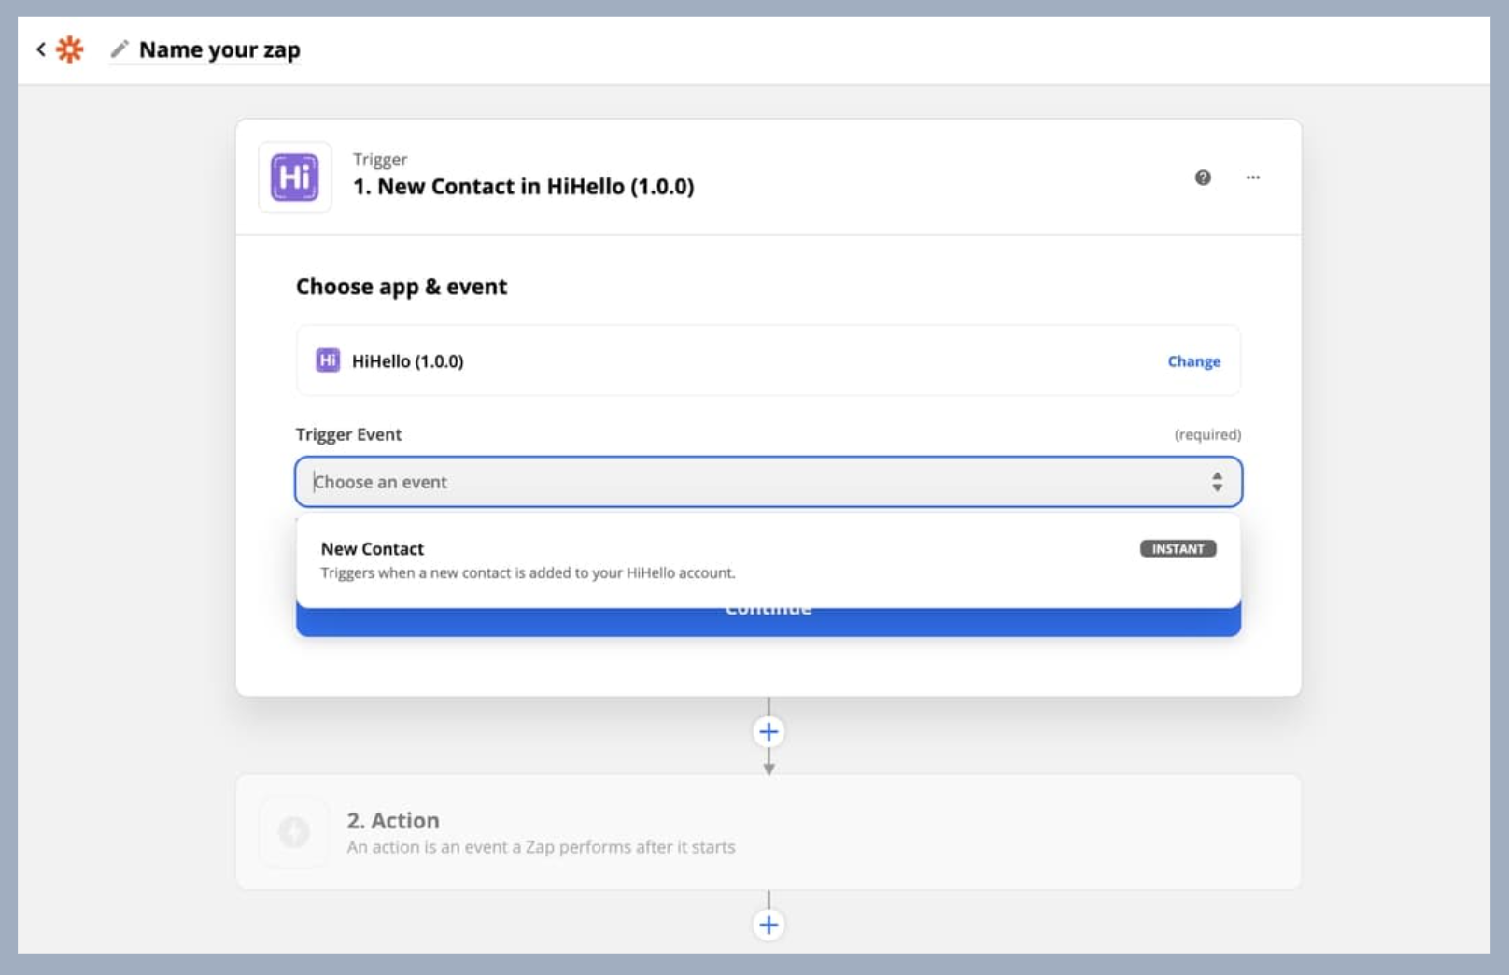Image resolution: width=1509 pixels, height=975 pixels.
Task: Click the 'Triggers when a new contact is added' description
Action: point(529,573)
